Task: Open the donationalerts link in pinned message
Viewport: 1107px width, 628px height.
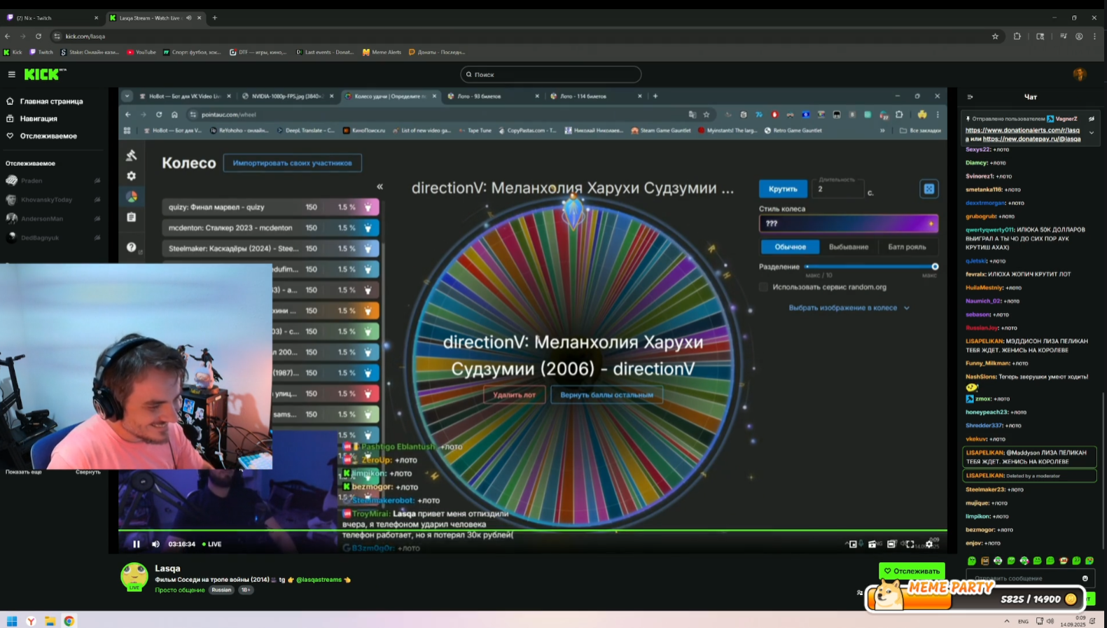Action: tap(1022, 130)
